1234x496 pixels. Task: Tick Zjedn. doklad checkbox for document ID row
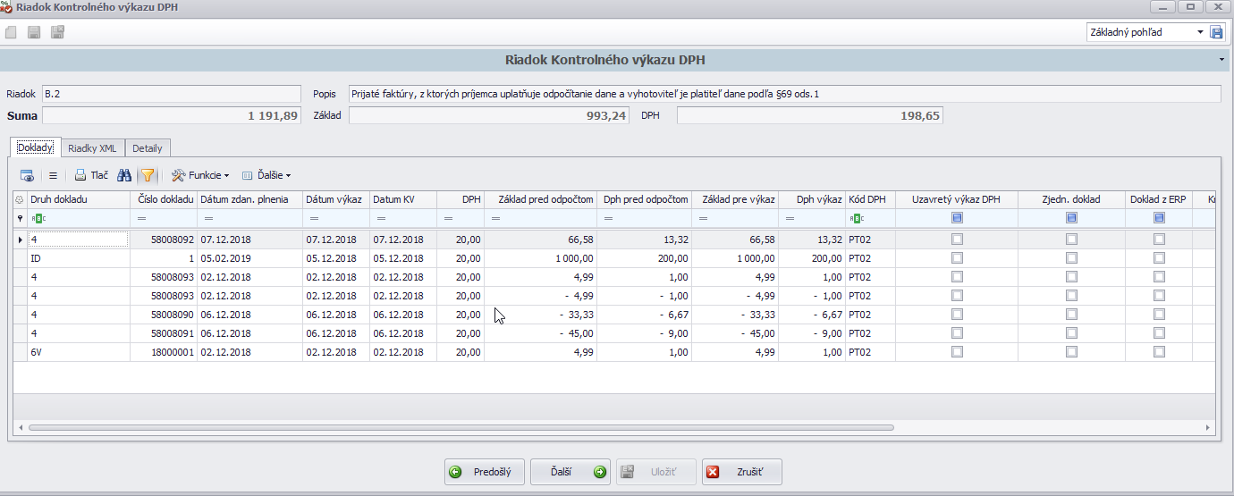[1071, 258]
